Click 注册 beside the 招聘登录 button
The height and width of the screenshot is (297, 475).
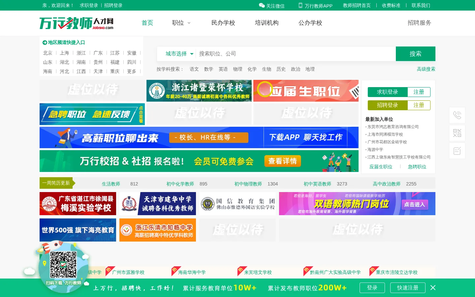tap(419, 105)
